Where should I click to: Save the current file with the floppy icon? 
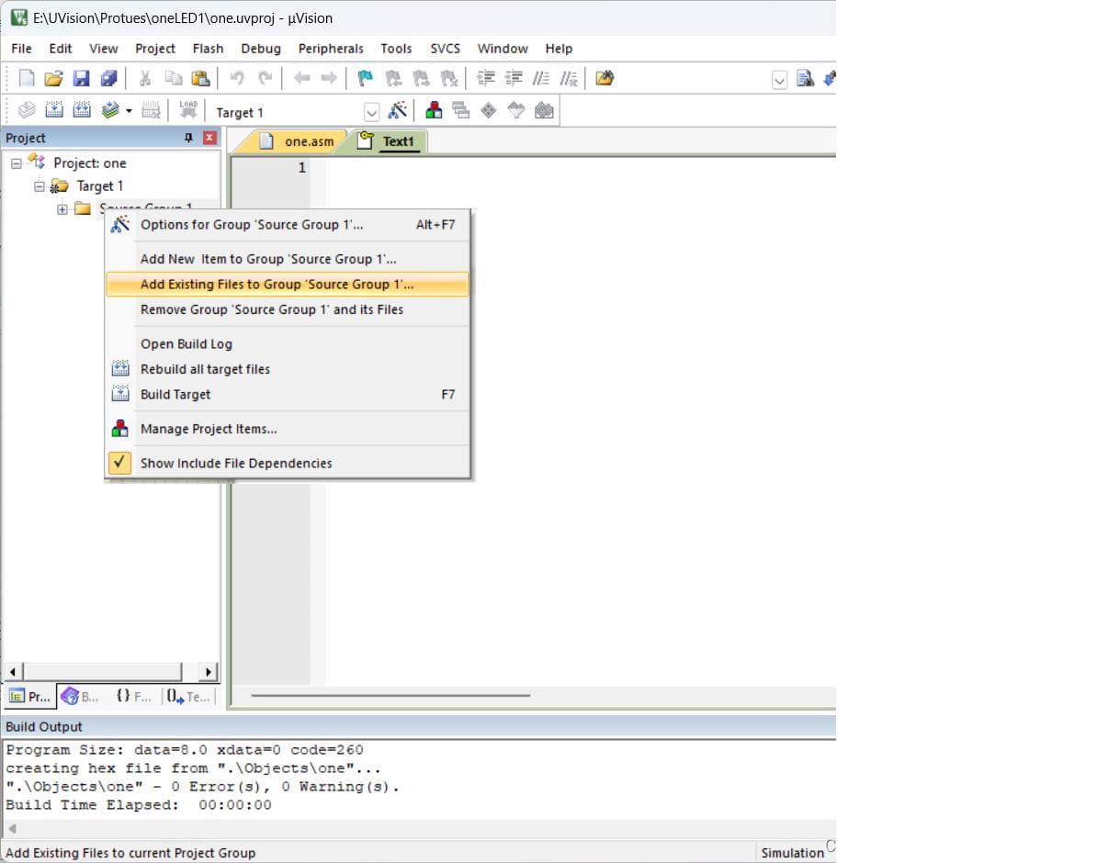click(x=81, y=79)
